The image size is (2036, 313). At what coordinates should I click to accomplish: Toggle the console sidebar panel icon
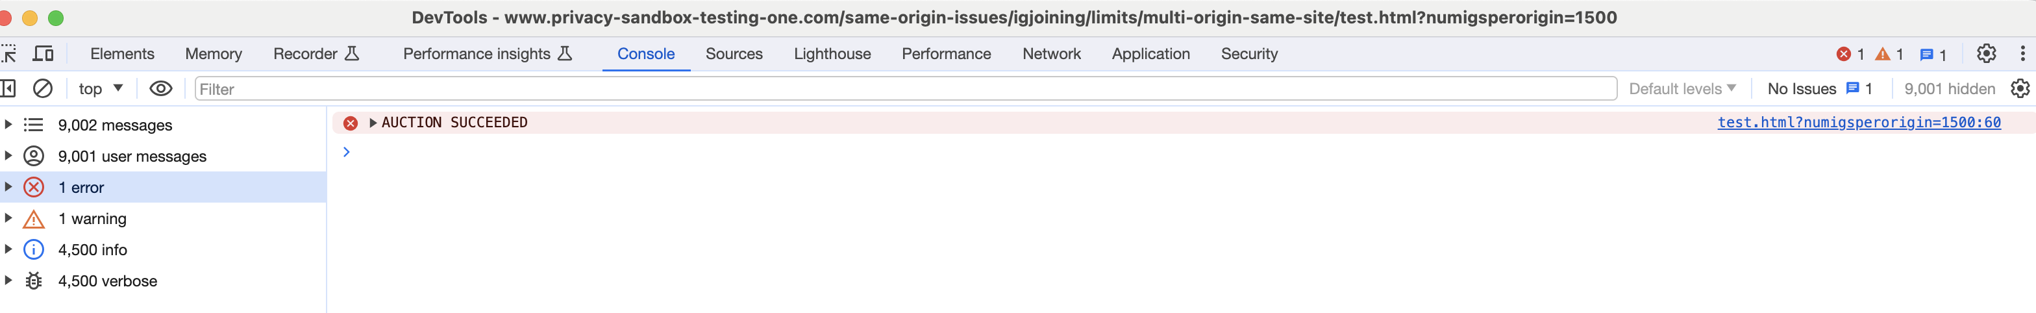pyautogui.click(x=8, y=88)
